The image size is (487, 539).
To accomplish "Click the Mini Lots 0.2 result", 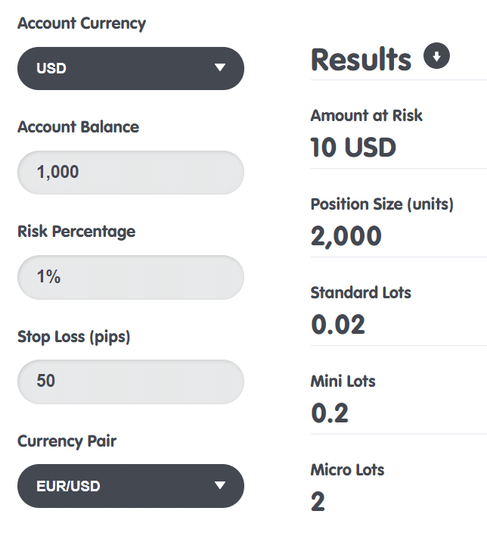I will pyautogui.click(x=330, y=413).
